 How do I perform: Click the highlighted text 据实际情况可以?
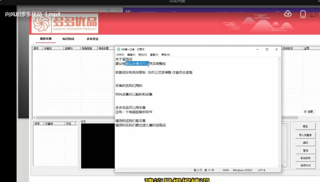137,64
